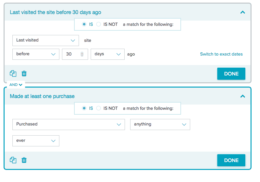This screenshot has height=182, width=260.
Task: Open the Purchased event dropdown
Action: pyautogui.click(x=69, y=124)
